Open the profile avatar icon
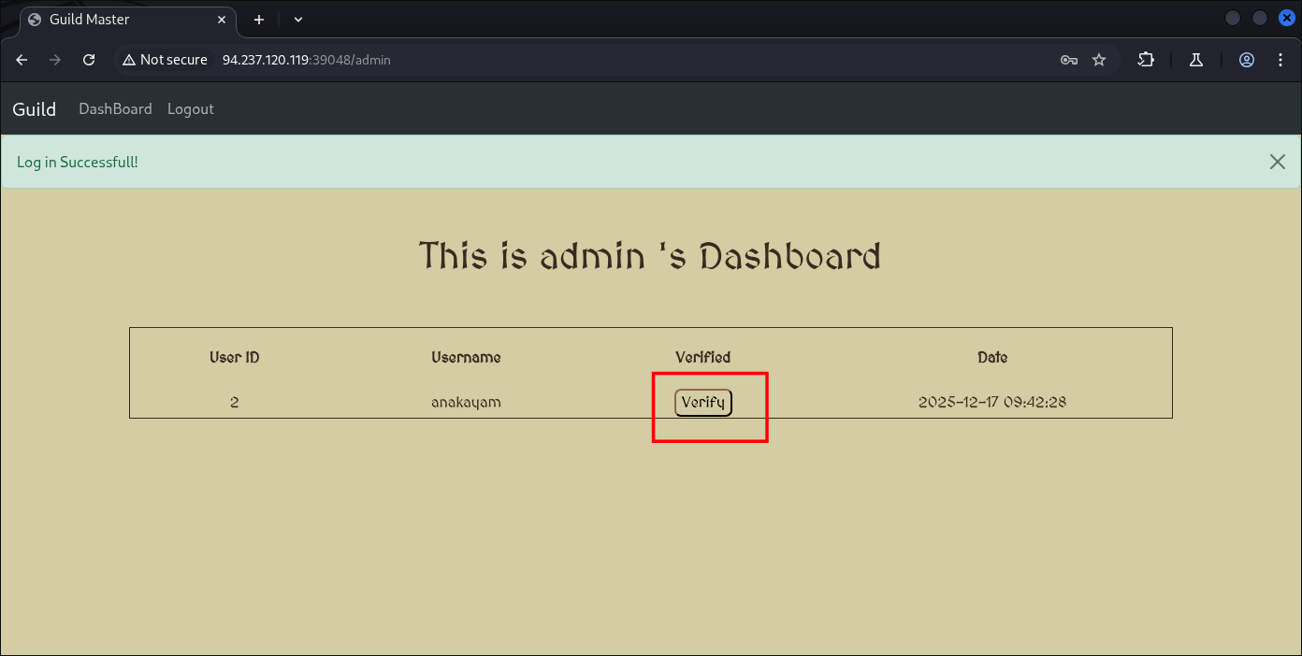Viewport: 1302px width, 656px height. pyautogui.click(x=1246, y=60)
